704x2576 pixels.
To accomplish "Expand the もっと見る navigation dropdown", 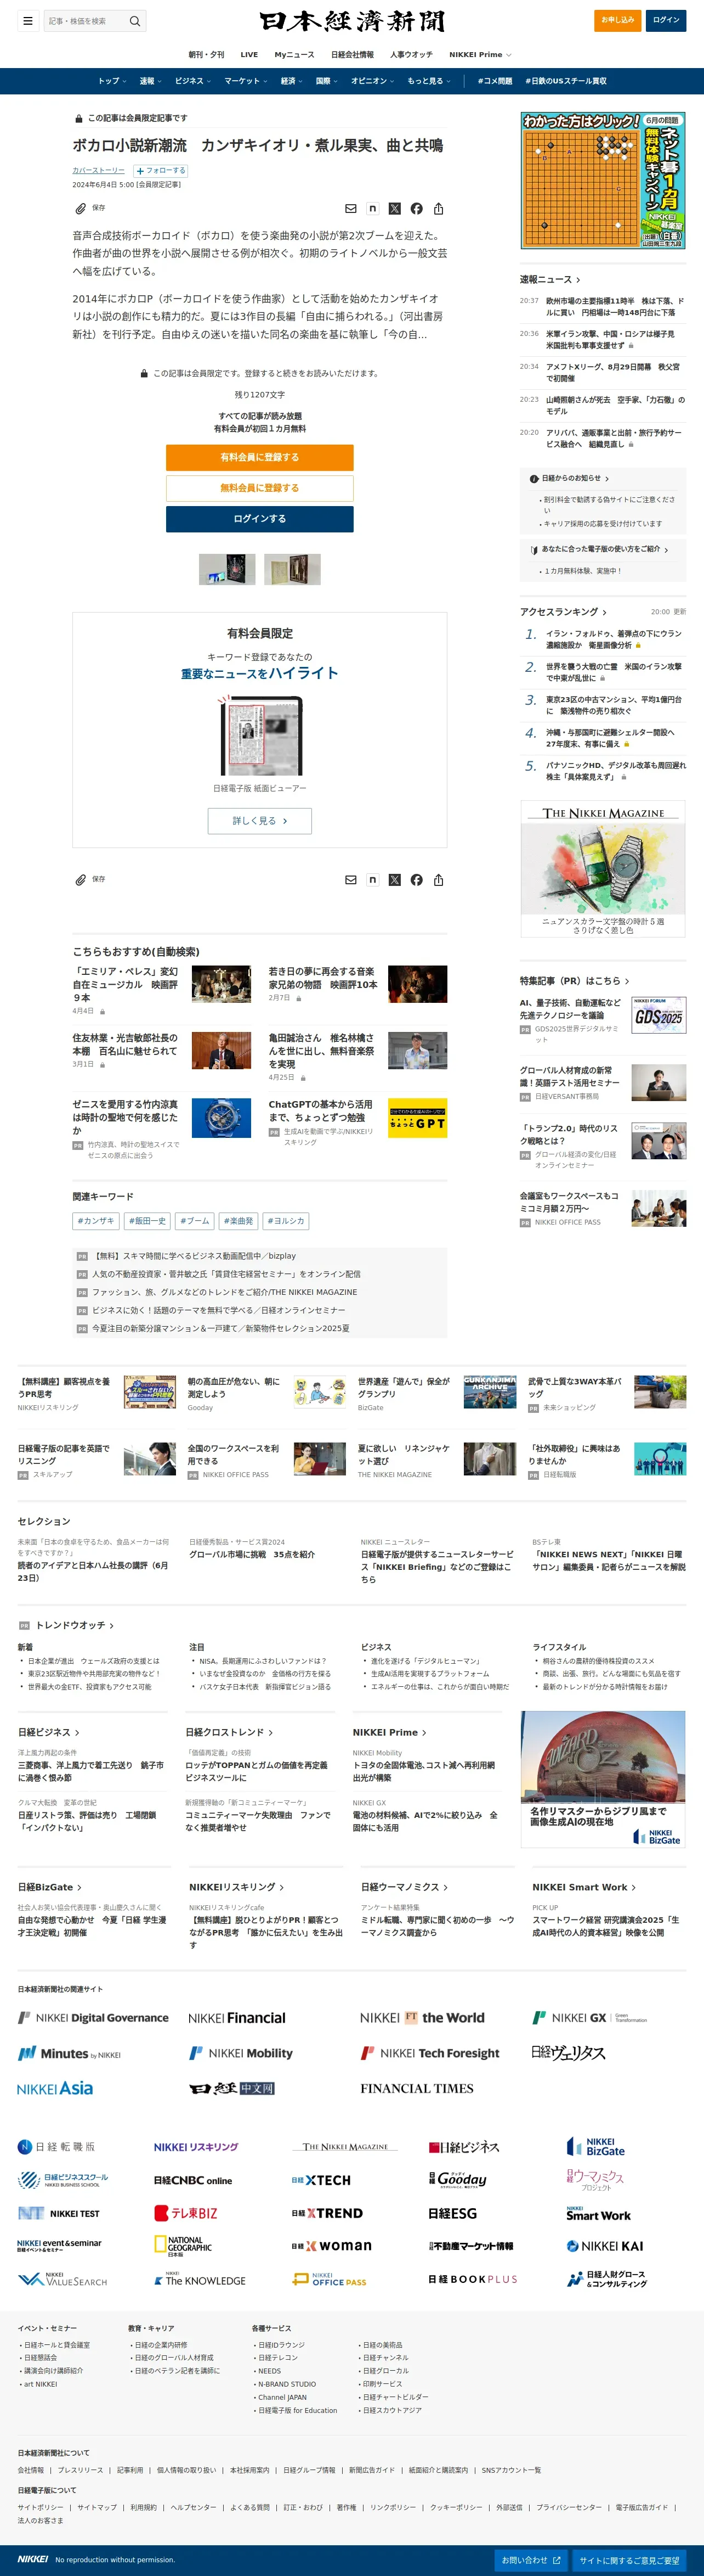I will (428, 81).
